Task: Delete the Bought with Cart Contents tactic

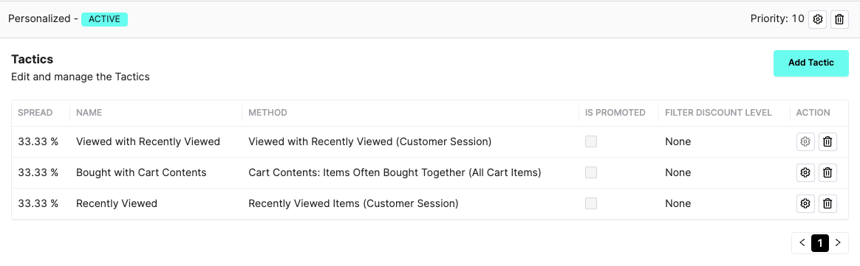Action: coord(827,173)
